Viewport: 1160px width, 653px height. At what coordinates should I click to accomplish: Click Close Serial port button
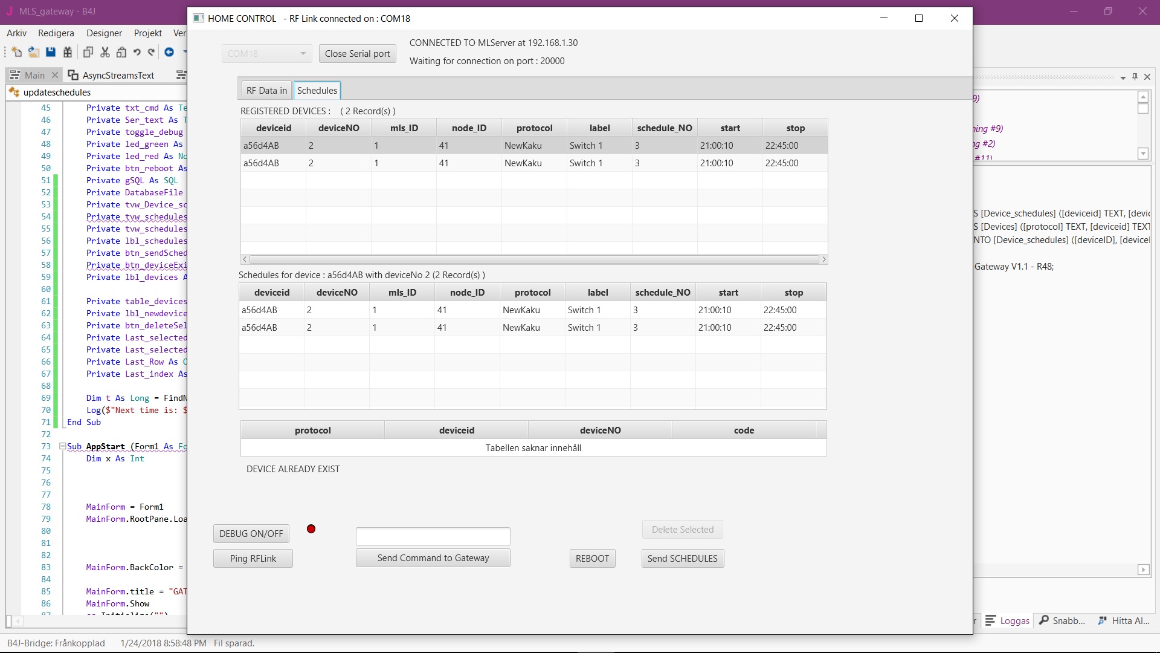pos(357,54)
